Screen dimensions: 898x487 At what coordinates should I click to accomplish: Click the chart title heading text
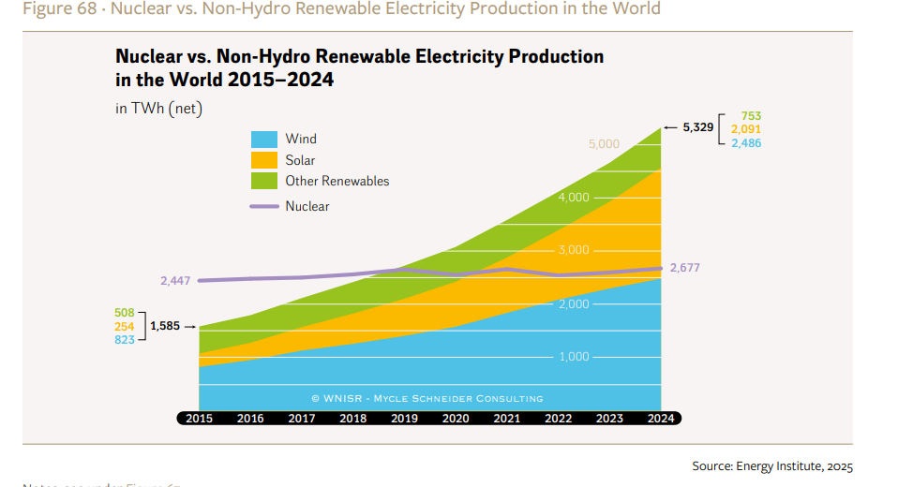click(x=359, y=68)
